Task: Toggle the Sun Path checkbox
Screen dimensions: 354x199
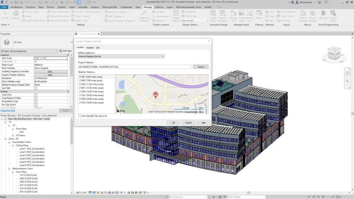Action: pos(36,88)
